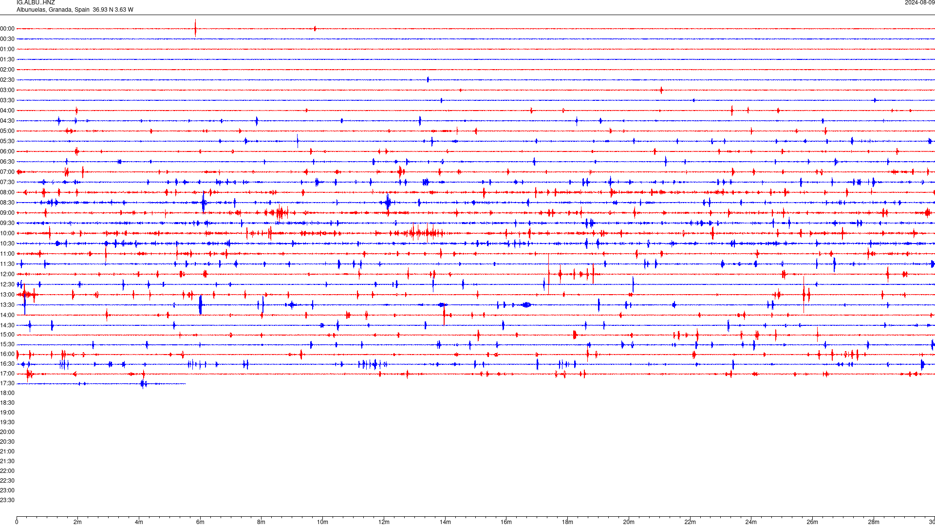Click the 26m mark on time axis

[x=812, y=522]
